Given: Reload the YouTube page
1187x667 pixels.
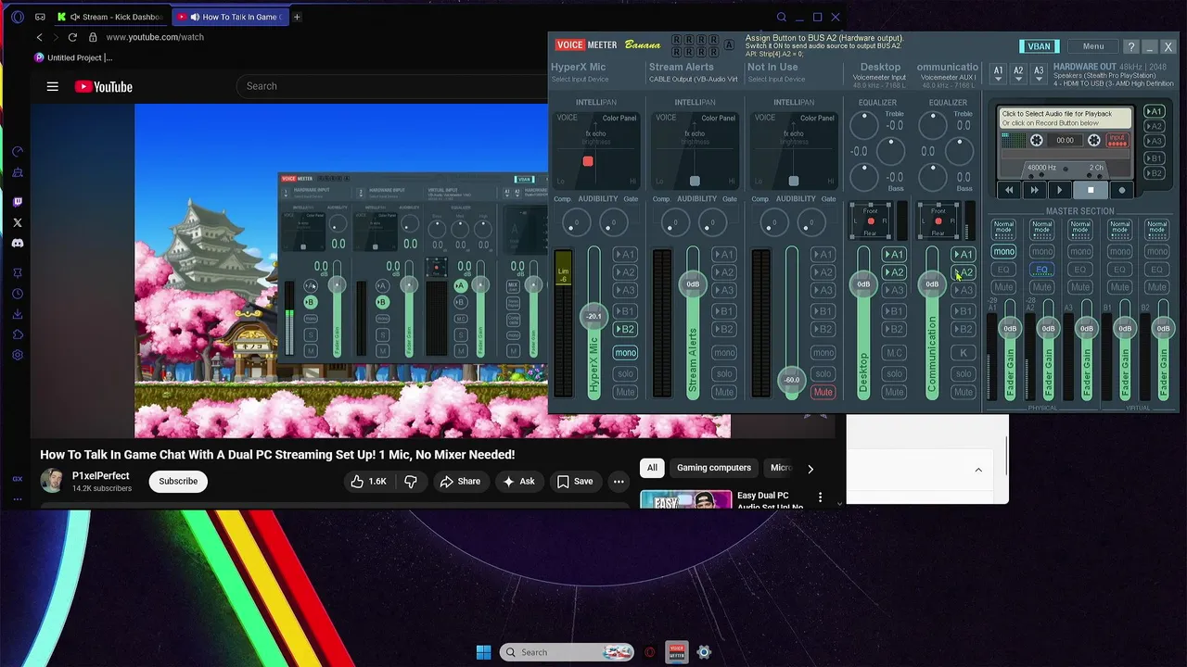Looking at the screenshot, I should (72, 37).
